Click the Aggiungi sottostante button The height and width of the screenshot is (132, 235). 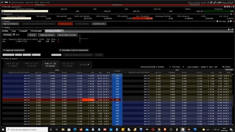coord(11,24)
